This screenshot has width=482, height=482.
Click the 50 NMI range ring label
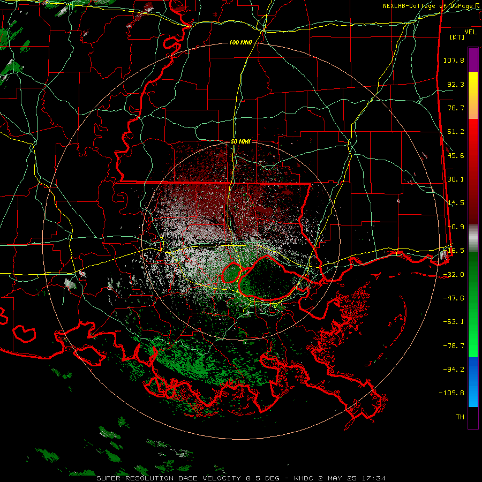point(240,142)
